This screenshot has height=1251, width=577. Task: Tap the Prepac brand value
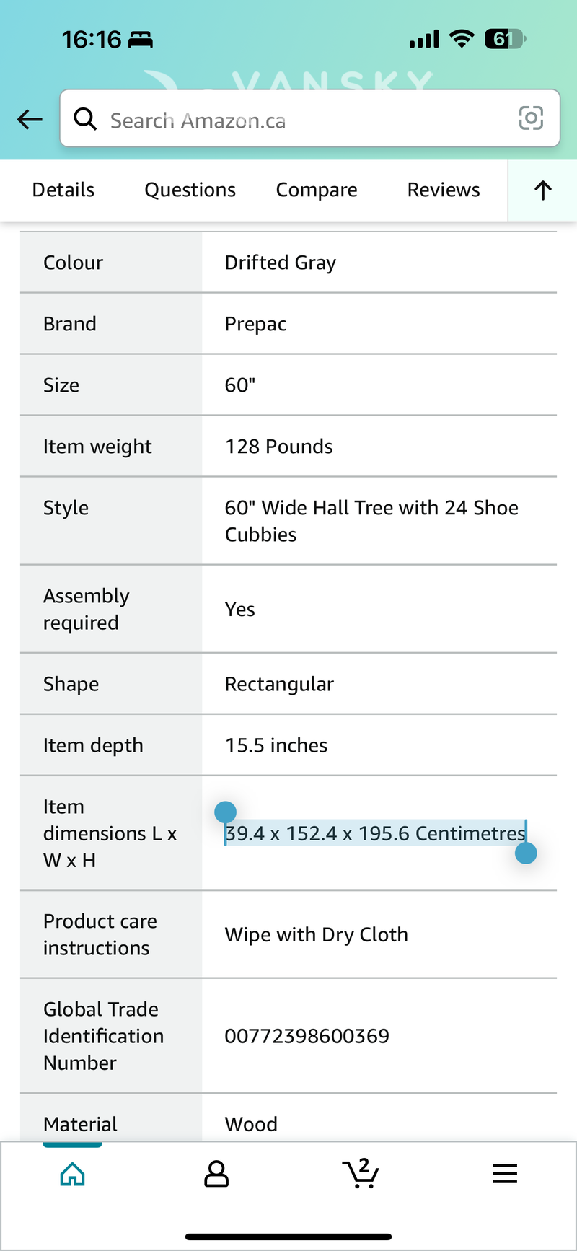[x=255, y=324]
